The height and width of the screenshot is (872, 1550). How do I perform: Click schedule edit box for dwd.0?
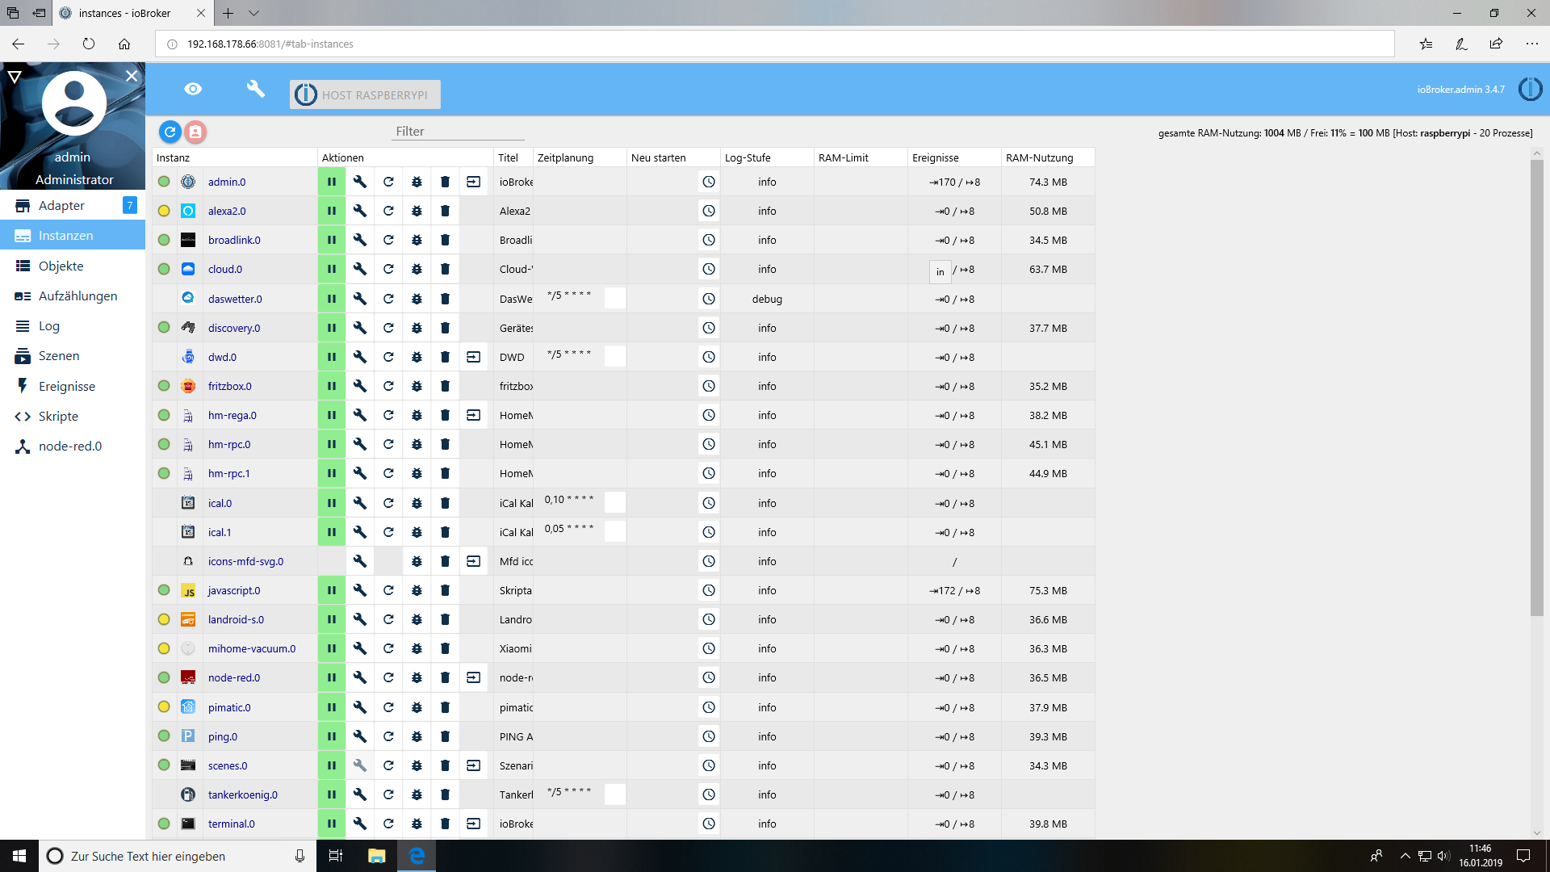615,356
